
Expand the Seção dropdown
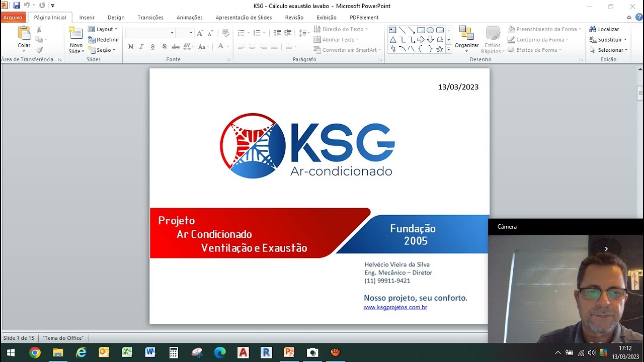point(102,50)
